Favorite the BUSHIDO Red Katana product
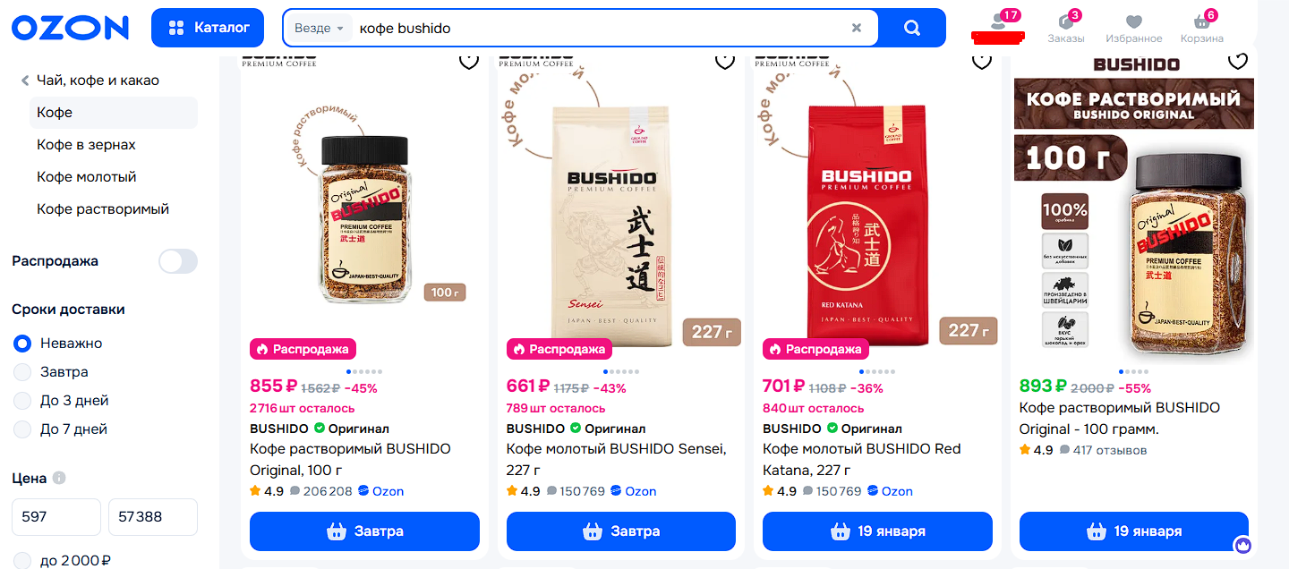This screenshot has width=1289, height=569. click(982, 60)
